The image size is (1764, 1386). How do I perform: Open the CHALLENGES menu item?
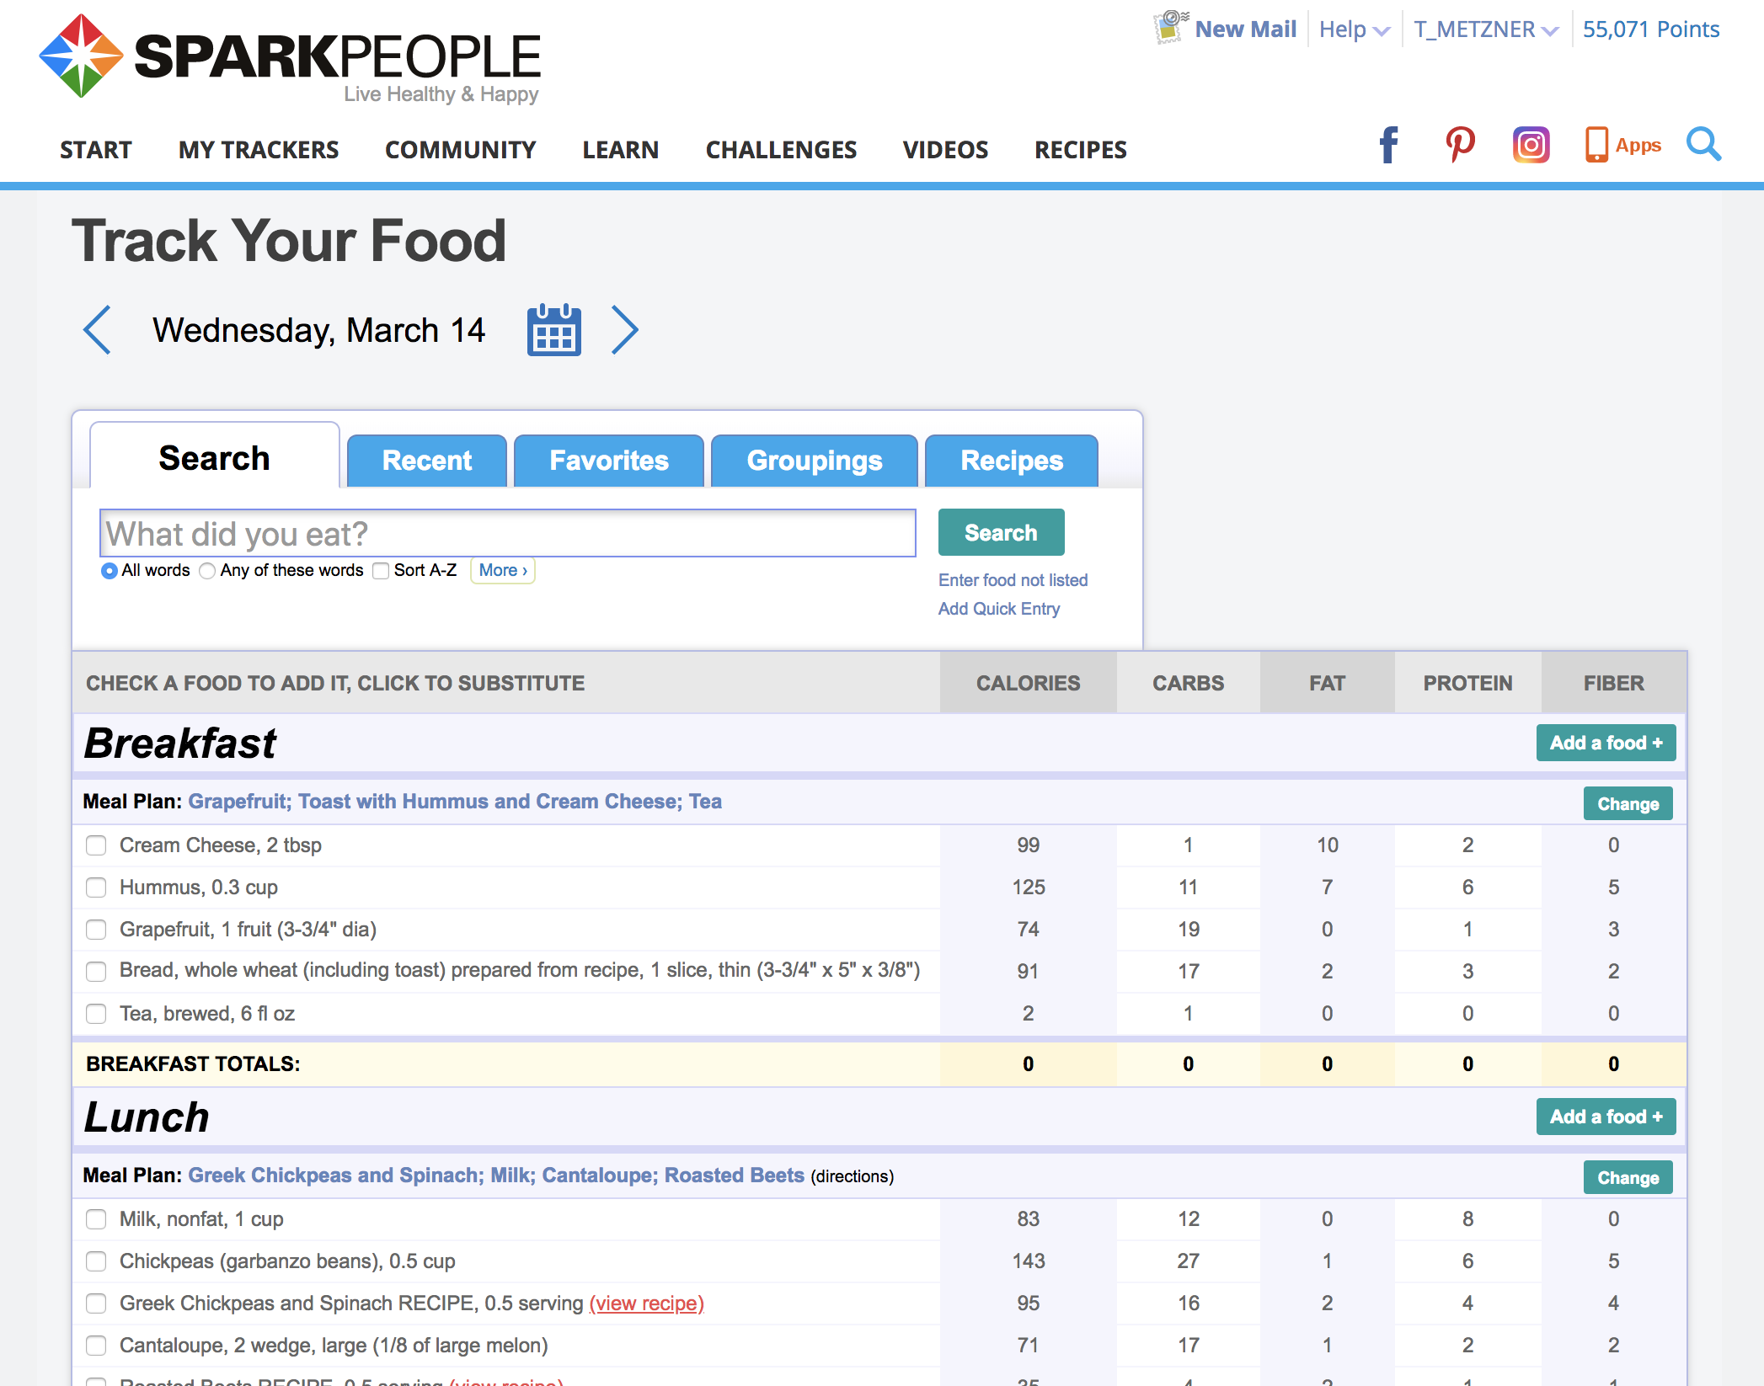pyautogui.click(x=780, y=150)
